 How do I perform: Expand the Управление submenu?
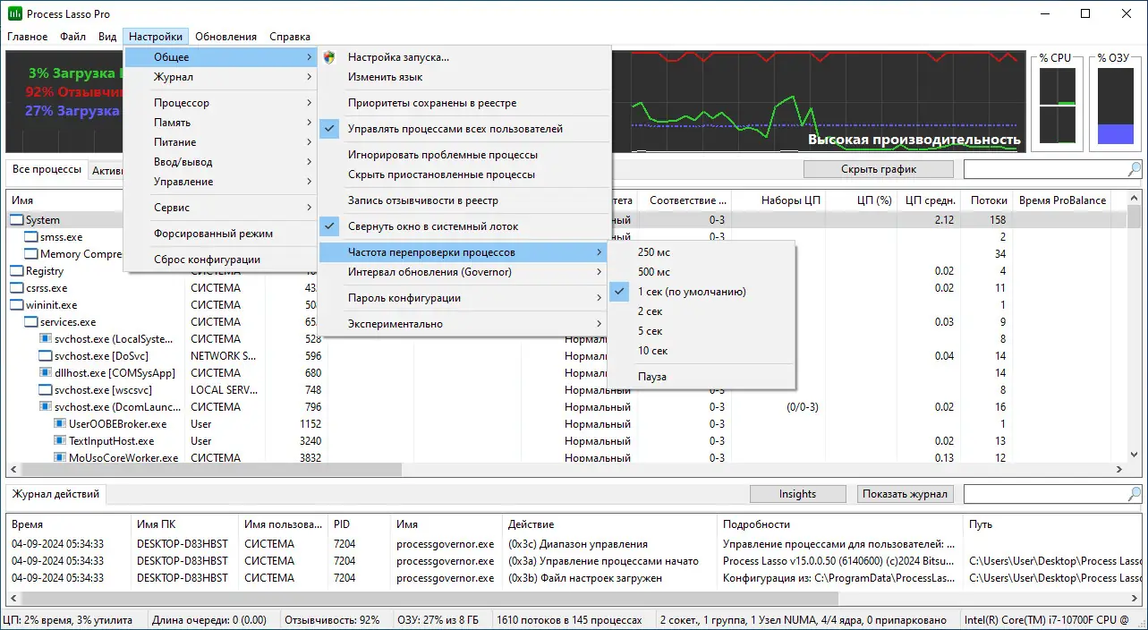[220, 182]
